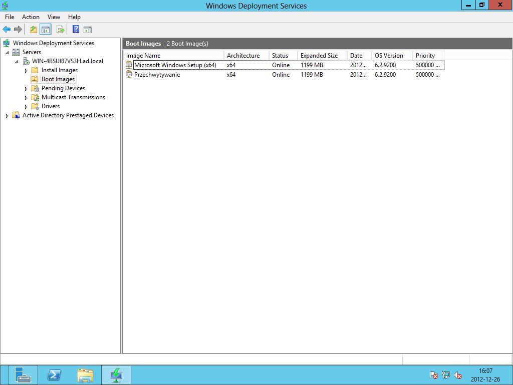Launch PowerShell from the taskbar
Screen dimensions: 513x385
[x=54, y=375]
